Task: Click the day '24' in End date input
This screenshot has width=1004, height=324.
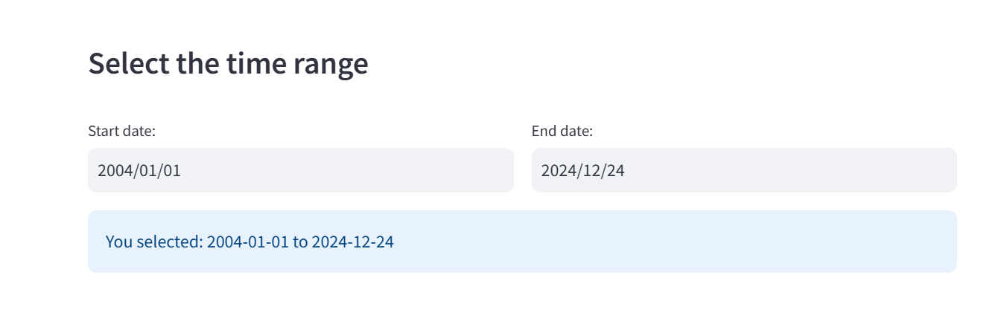Action: [x=616, y=170]
